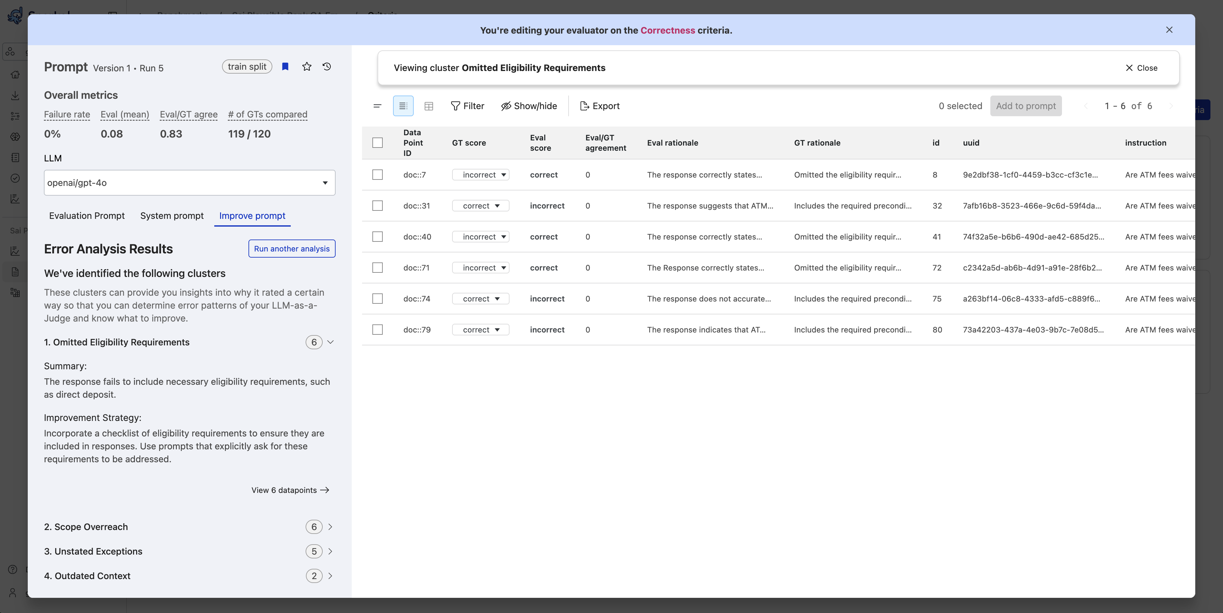
Task: Click the user profile icon in sidebar
Action: pos(13,593)
